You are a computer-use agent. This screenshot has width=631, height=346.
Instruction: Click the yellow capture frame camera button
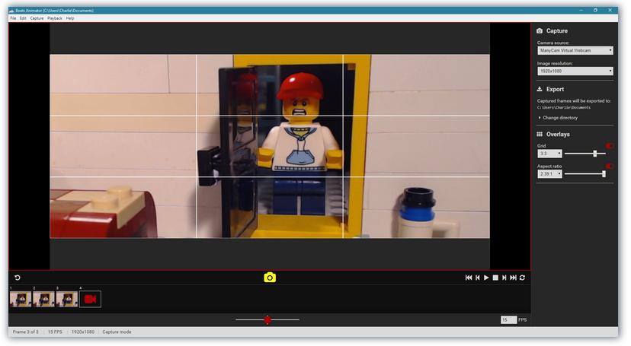[270, 278]
